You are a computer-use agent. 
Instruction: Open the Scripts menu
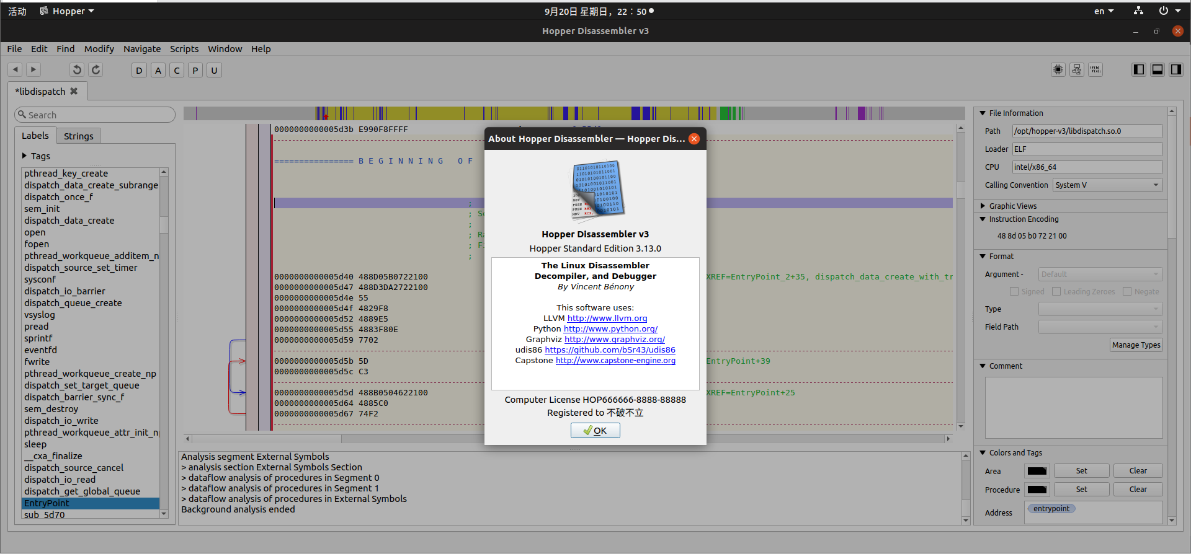point(184,49)
